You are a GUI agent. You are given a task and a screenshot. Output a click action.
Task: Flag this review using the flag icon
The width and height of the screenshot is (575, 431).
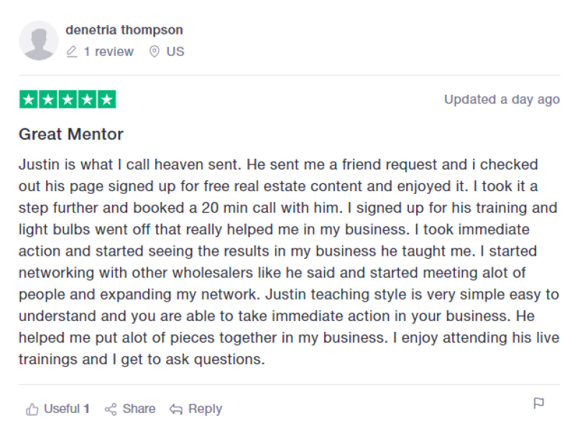(538, 403)
